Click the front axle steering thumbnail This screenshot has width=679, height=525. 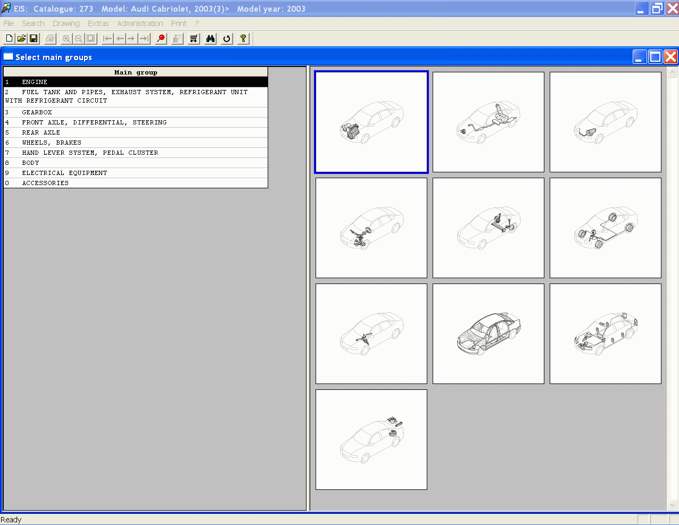371,228
